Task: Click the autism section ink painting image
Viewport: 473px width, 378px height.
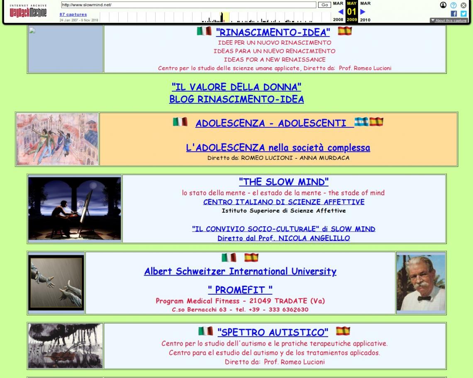Action: pyautogui.click(x=66, y=346)
